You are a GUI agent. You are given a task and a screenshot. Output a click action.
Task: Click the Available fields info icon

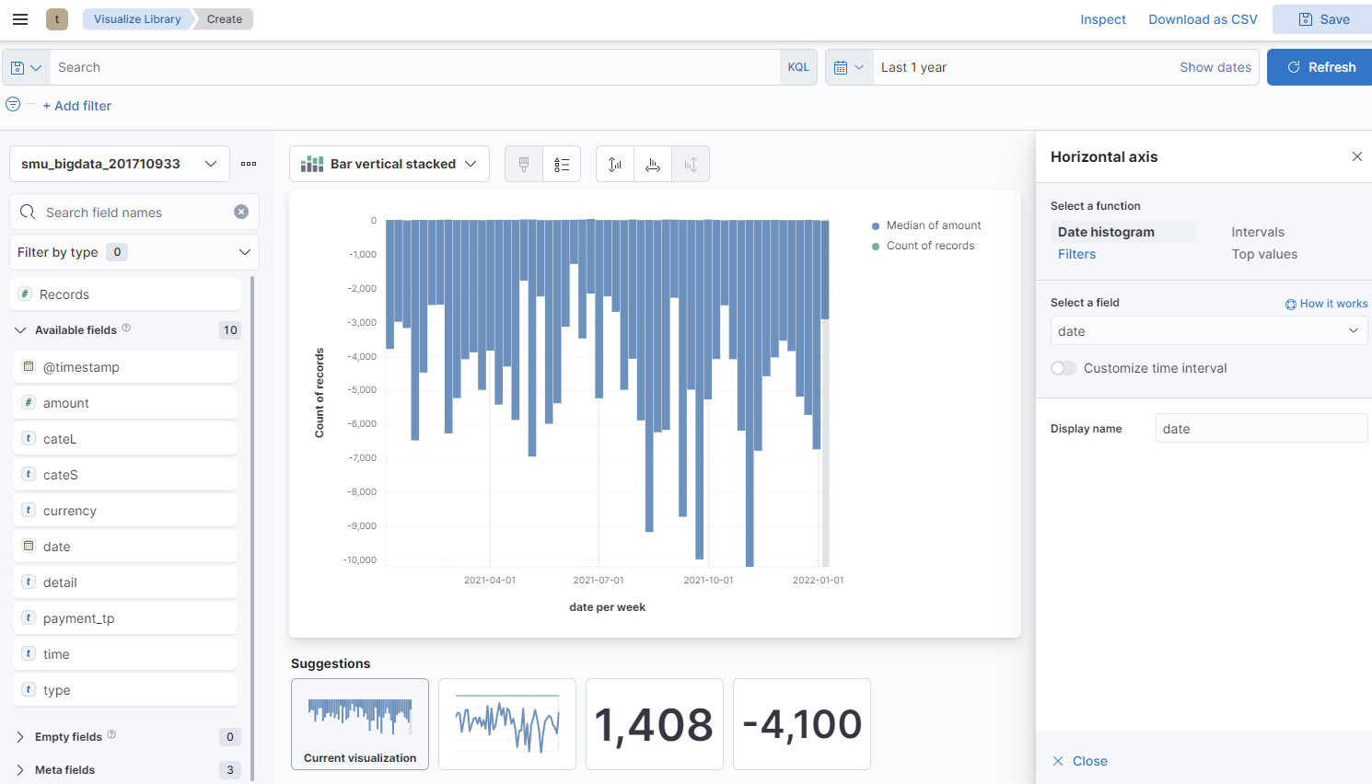(x=126, y=328)
